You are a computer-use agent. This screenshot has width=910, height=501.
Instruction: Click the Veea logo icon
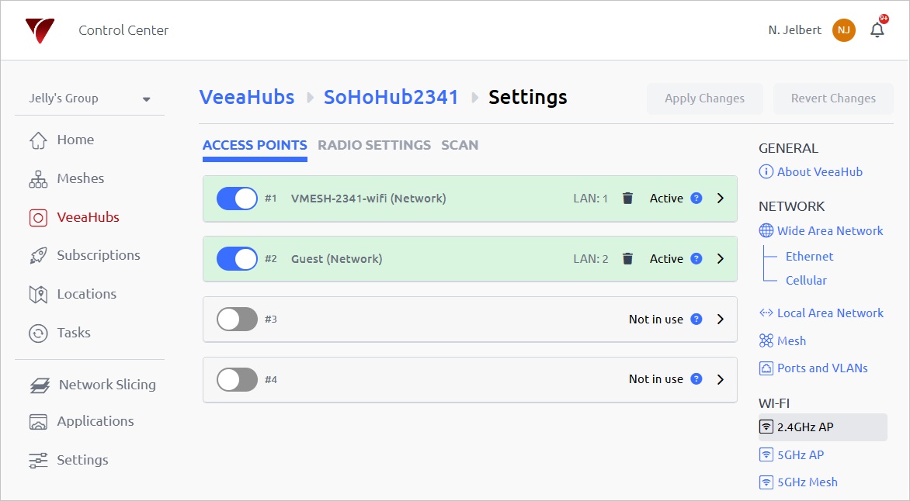(x=40, y=30)
